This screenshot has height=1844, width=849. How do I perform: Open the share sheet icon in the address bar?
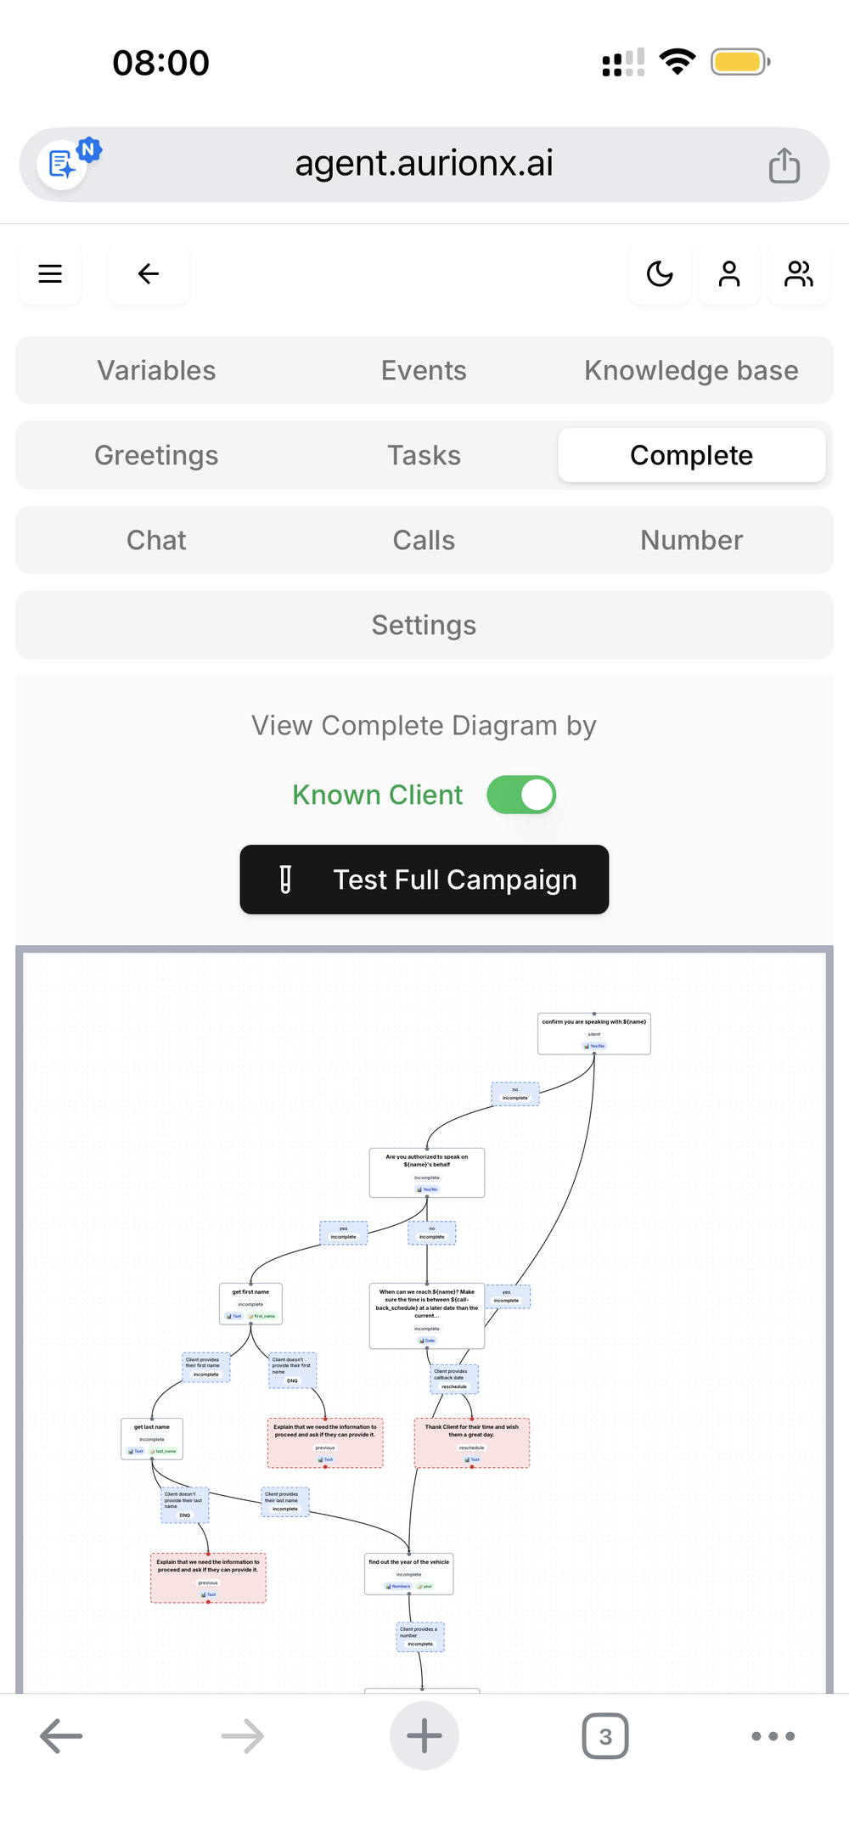[x=783, y=165]
